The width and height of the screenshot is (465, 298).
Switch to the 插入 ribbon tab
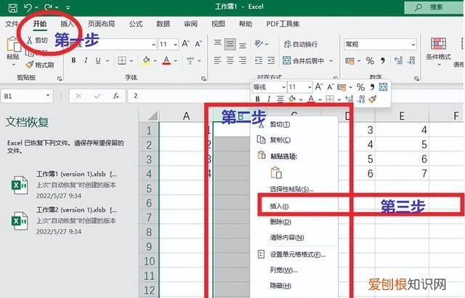coord(67,24)
